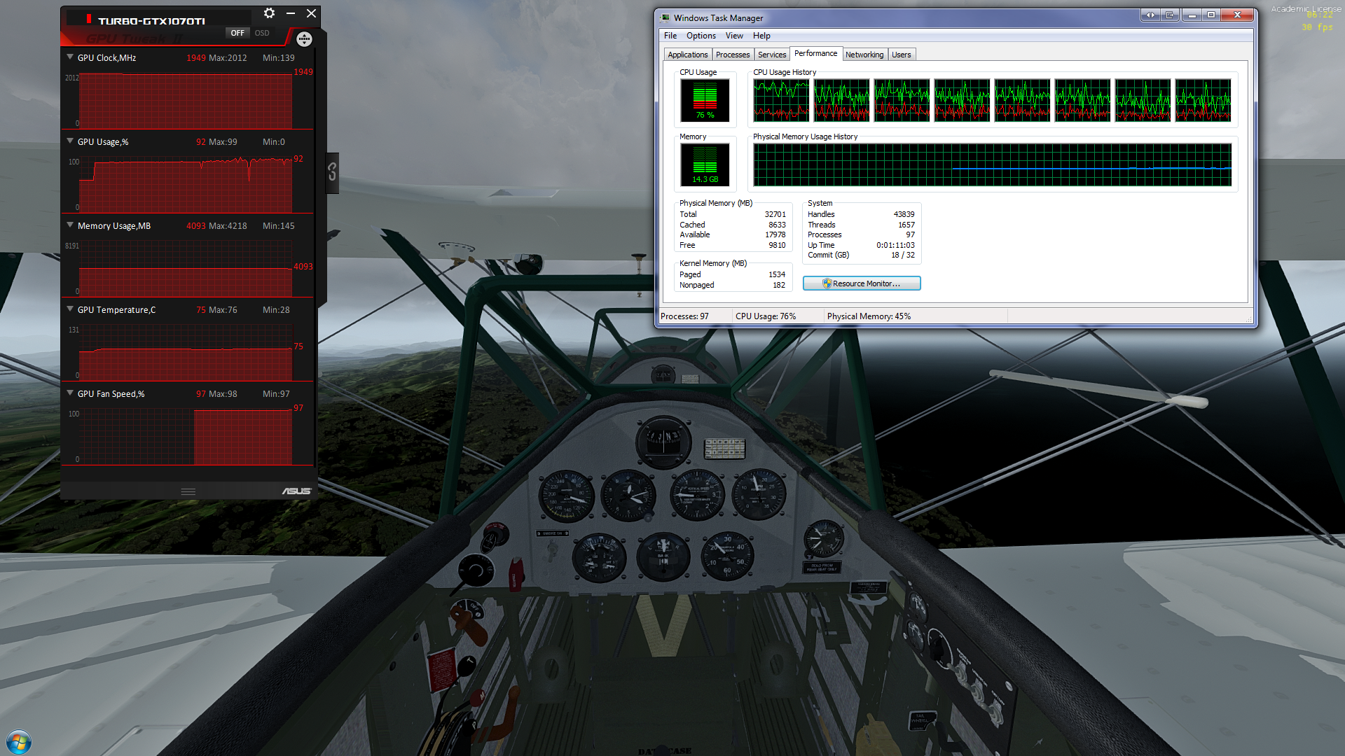
Task: Click the Memory 14.3 GB gauge
Action: point(705,164)
